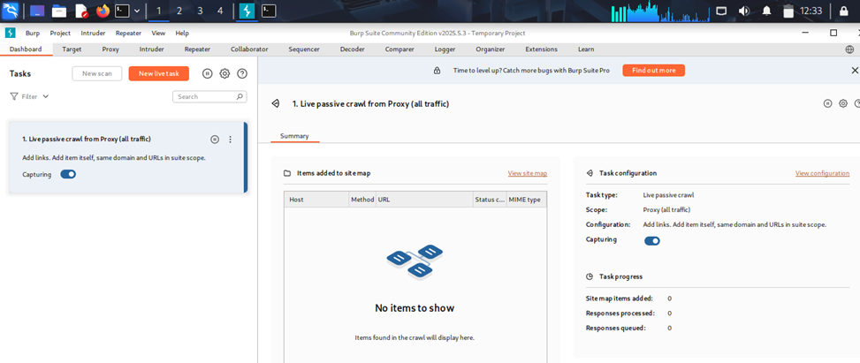The width and height of the screenshot is (860, 363).
Task: Click the battery icon in the system tray
Action: coord(788,11)
